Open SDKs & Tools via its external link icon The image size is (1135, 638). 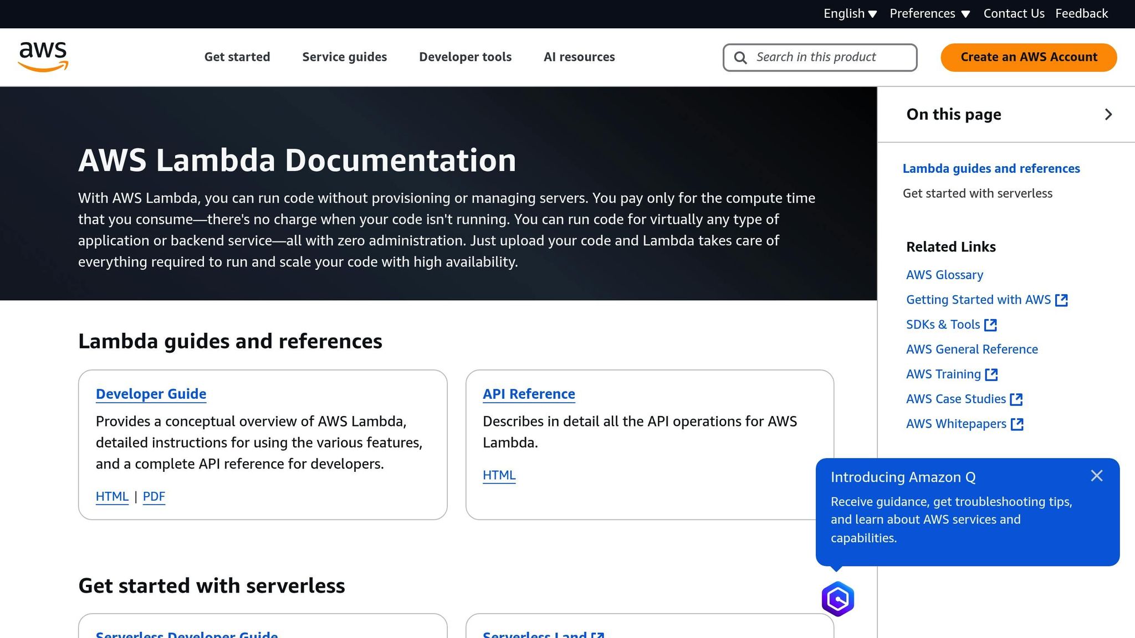tap(991, 325)
